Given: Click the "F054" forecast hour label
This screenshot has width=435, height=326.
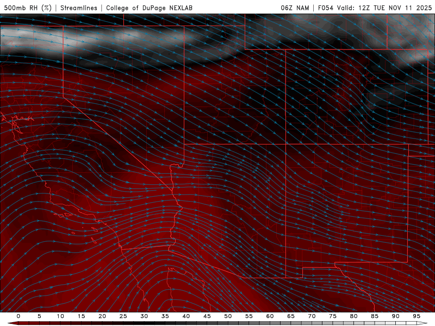Looking at the screenshot, I should [325, 8].
